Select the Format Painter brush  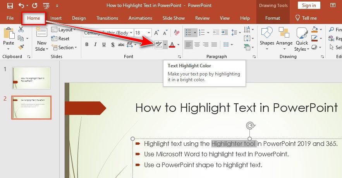click(21, 47)
